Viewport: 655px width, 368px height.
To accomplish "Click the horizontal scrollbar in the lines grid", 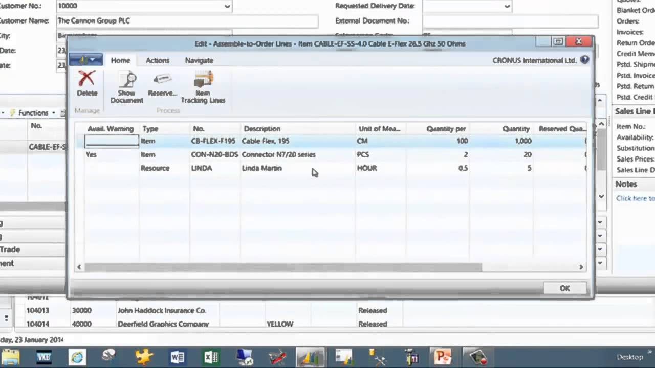I will click(283, 267).
